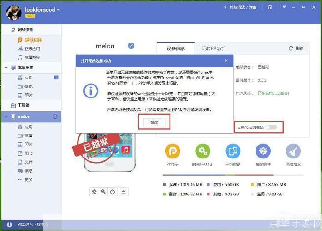Open device 照片 under melon
The height and width of the screenshot is (231, 322).
(x=25, y=144)
